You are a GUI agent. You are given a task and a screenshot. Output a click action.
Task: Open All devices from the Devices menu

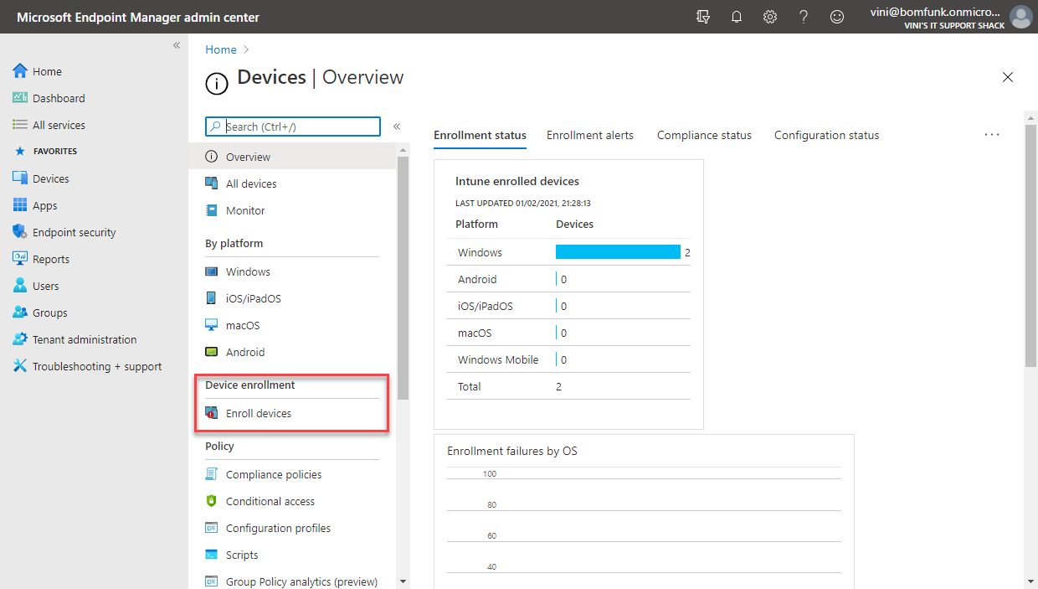tap(292, 183)
